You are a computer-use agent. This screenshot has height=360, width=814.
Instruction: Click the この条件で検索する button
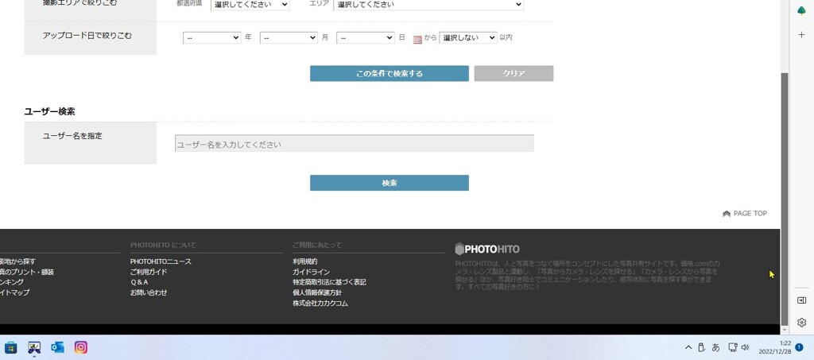tap(389, 73)
